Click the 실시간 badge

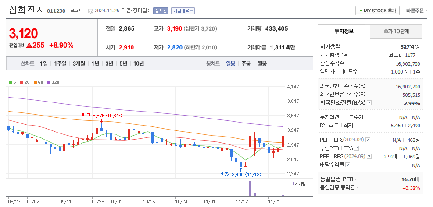[160, 11]
